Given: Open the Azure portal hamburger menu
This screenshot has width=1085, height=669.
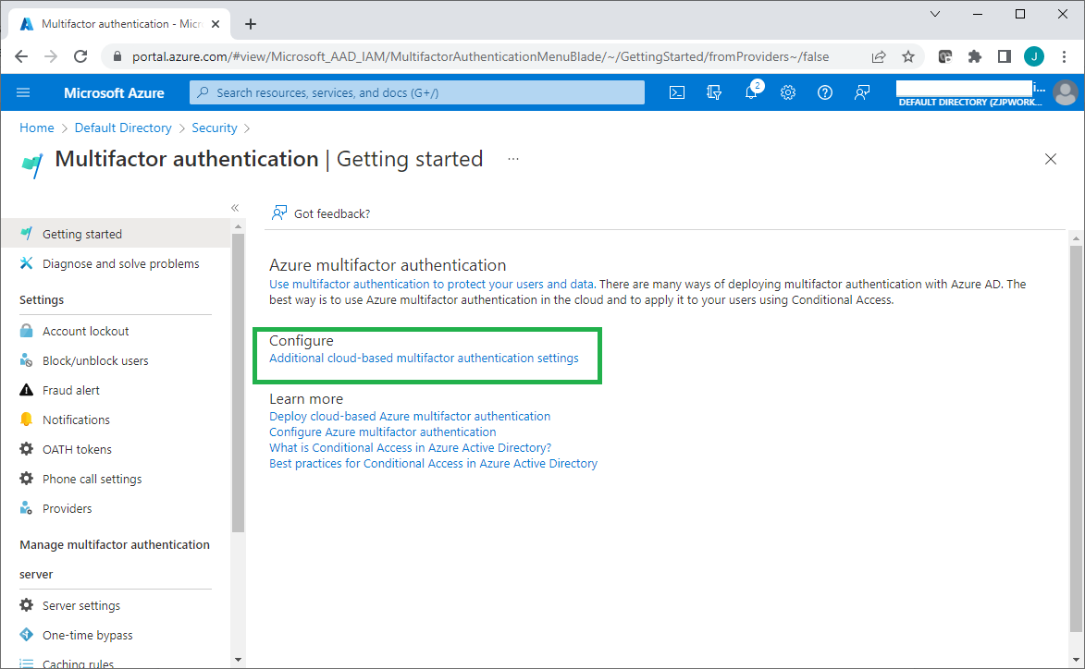Looking at the screenshot, I should [x=24, y=92].
